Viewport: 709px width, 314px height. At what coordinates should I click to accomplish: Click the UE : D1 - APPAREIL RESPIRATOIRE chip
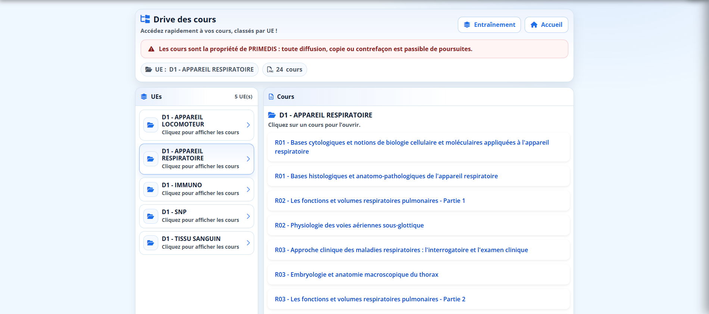[x=199, y=69]
